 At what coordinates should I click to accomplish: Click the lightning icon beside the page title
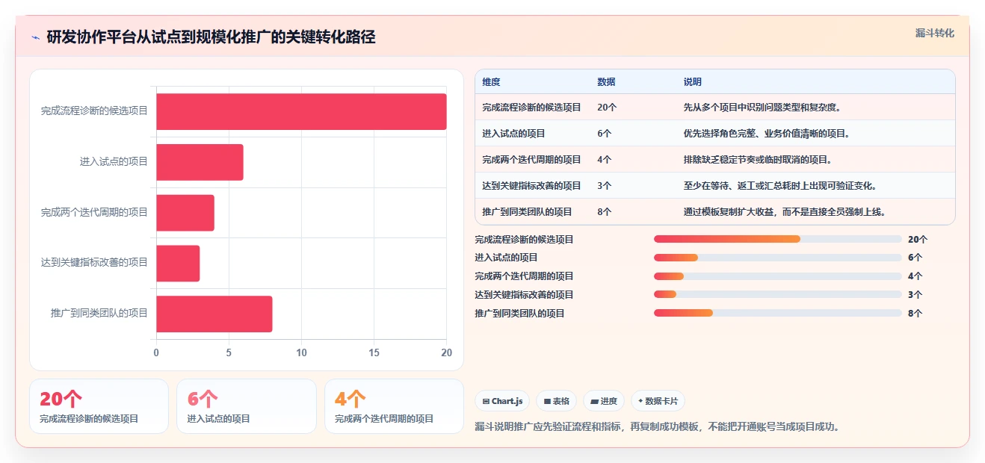click(36, 37)
